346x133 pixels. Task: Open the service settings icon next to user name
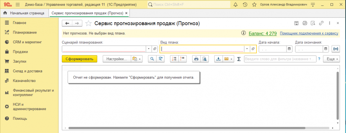(x=313, y=4)
